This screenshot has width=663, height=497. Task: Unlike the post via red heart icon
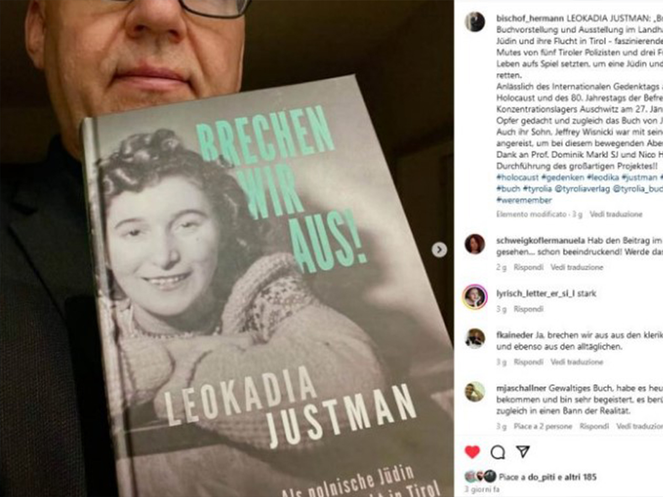click(472, 452)
